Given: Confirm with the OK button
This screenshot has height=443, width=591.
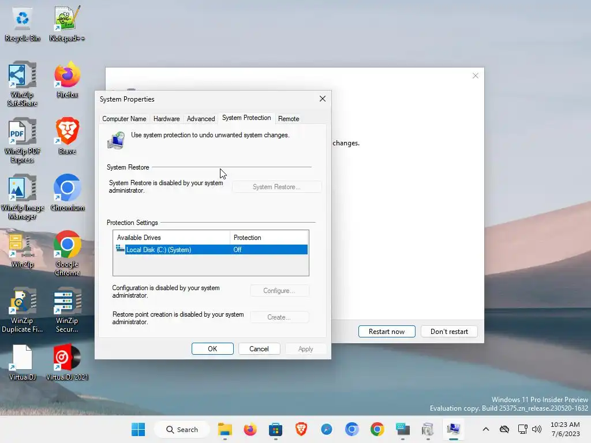Looking at the screenshot, I should 212,349.
